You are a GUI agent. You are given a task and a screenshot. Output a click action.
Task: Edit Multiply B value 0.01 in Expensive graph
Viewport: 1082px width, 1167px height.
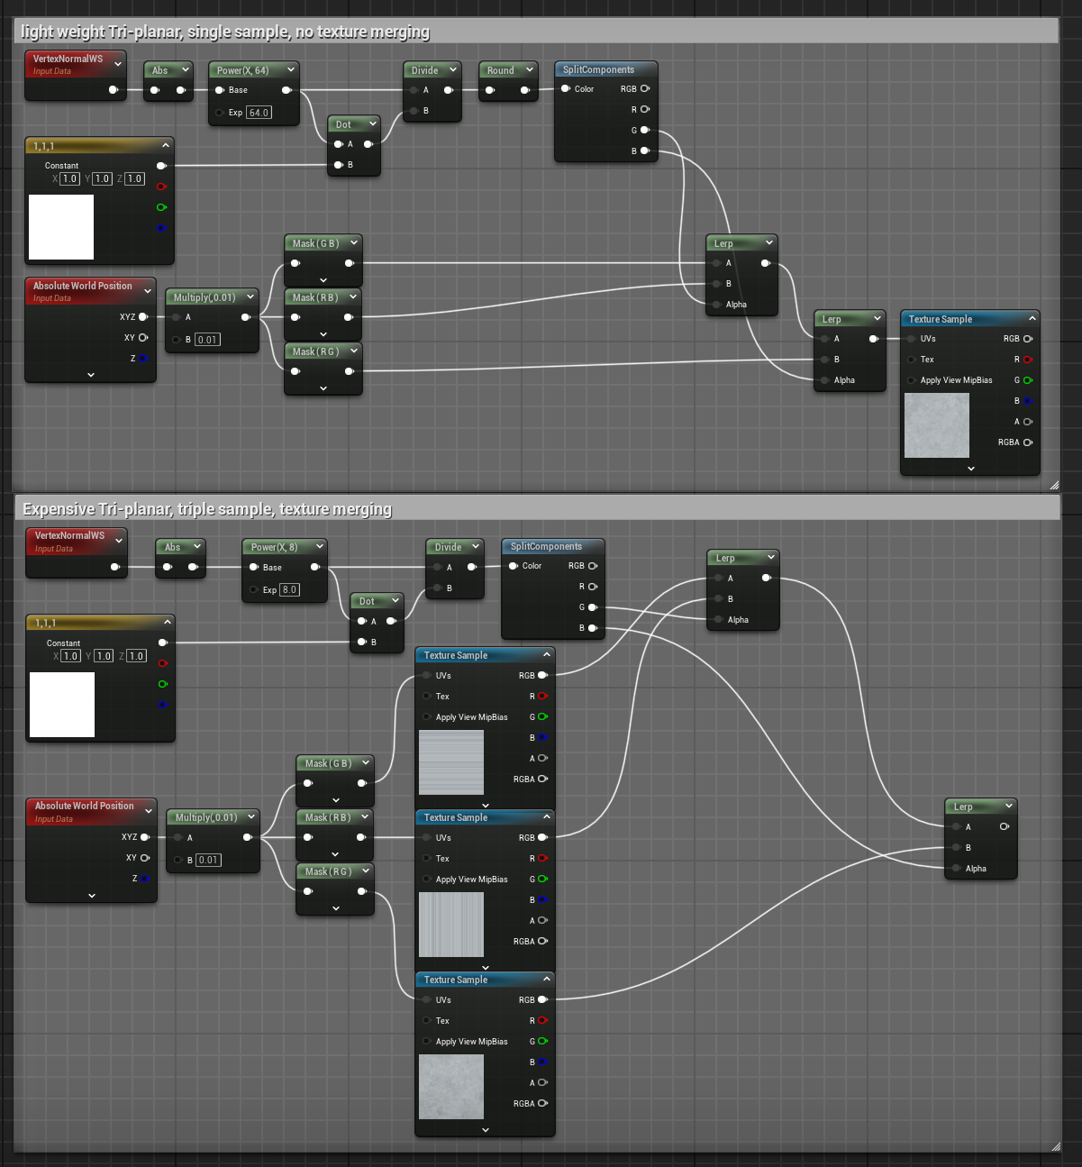pyautogui.click(x=208, y=860)
